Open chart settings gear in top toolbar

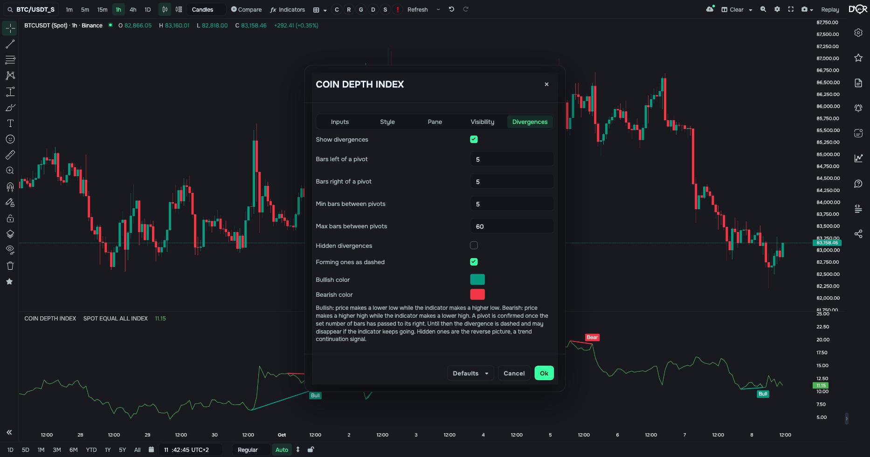pyautogui.click(x=777, y=9)
